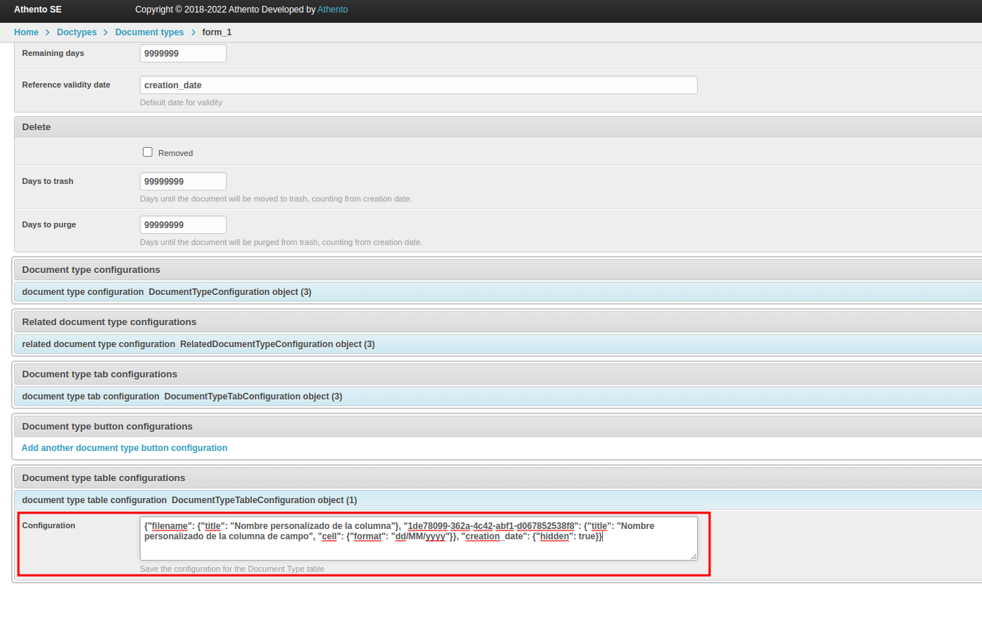
Task: Open the Home breadcrumb link
Action: [x=27, y=32]
